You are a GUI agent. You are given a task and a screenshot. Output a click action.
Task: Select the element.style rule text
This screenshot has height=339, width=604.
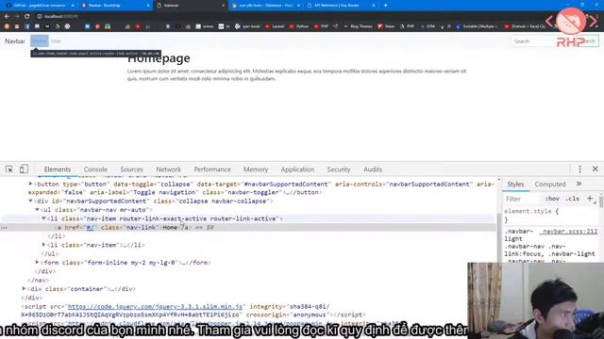click(x=531, y=211)
